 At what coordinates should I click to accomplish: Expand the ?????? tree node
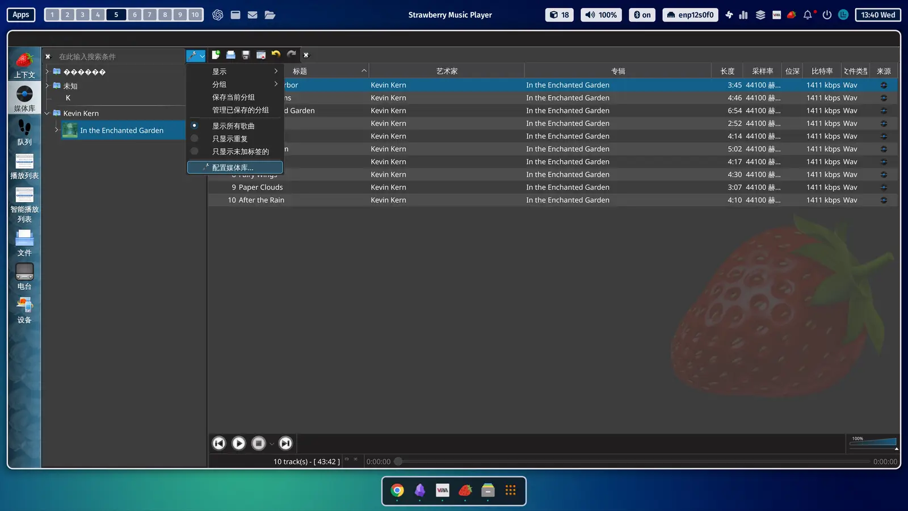tap(47, 72)
